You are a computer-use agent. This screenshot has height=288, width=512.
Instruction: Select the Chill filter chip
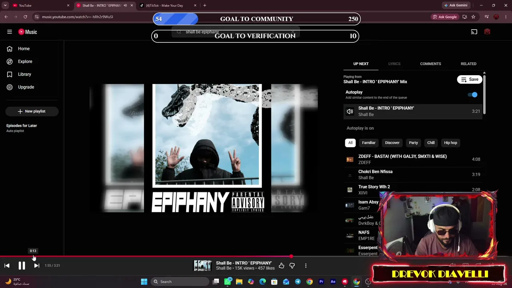pyautogui.click(x=431, y=143)
